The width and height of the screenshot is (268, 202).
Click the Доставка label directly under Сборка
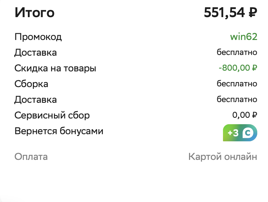click(35, 100)
